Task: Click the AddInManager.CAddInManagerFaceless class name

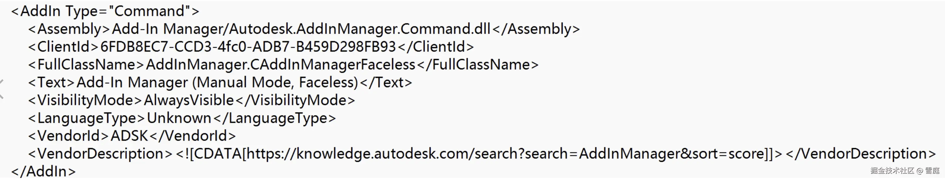Action: pyautogui.click(x=280, y=65)
